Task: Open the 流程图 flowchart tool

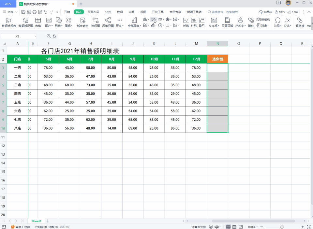Action: pyautogui.click(x=96, y=22)
